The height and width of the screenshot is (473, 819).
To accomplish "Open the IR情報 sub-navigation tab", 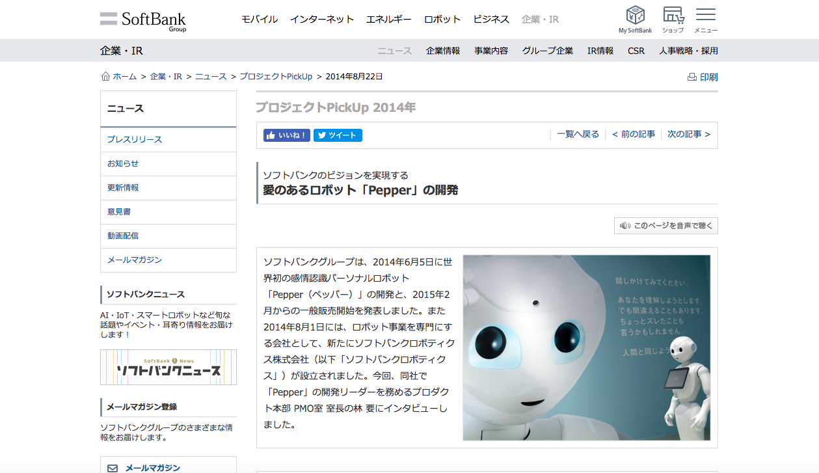I will [600, 51].
